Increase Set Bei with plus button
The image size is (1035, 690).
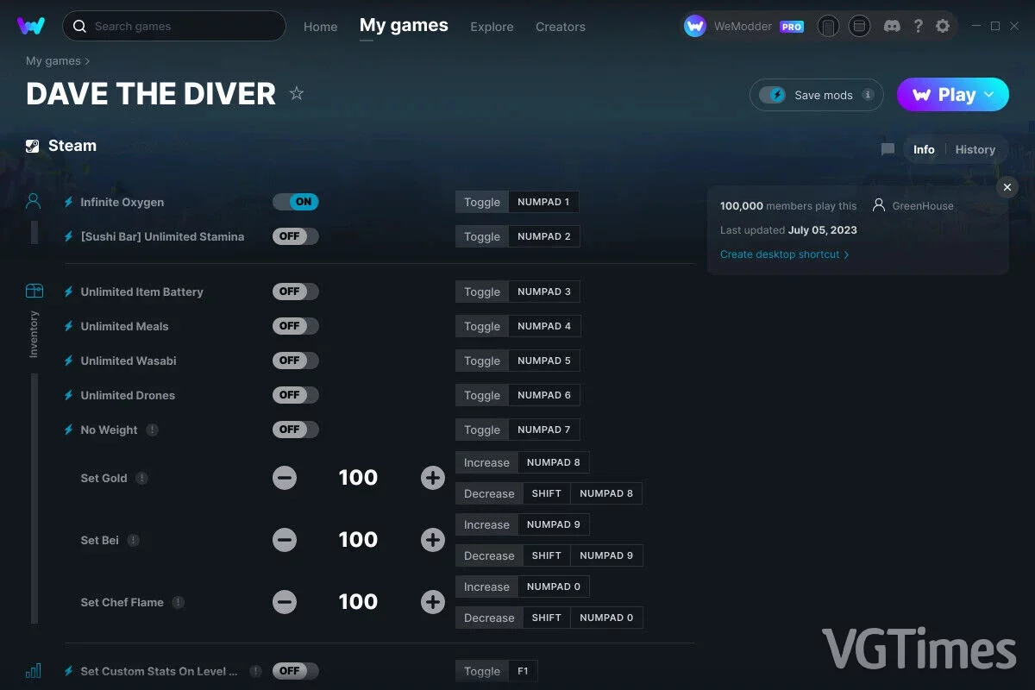pyautogui.click(x=433, y=540)
